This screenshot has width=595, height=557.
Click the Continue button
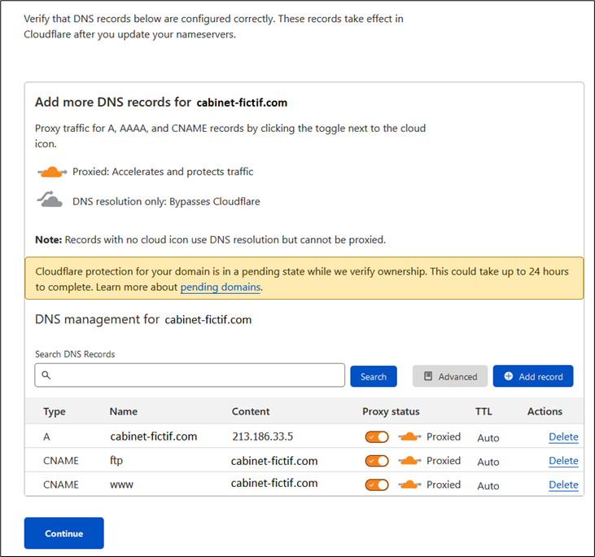(63, 533)
